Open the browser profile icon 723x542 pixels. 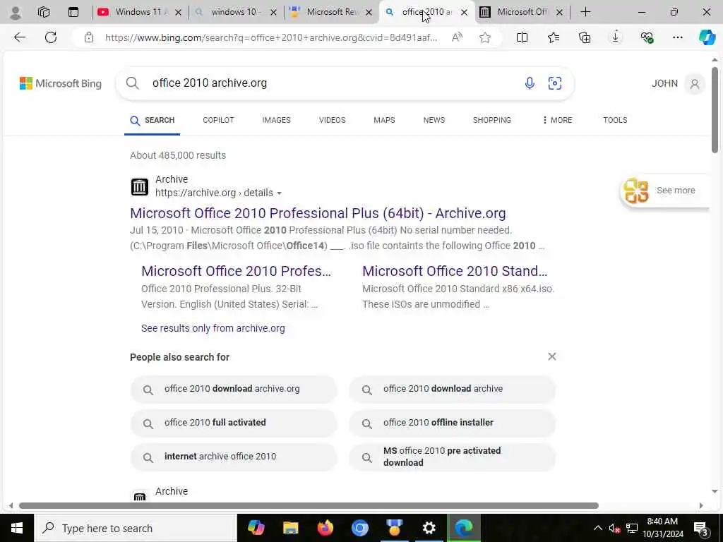click(x=16, y=13)
